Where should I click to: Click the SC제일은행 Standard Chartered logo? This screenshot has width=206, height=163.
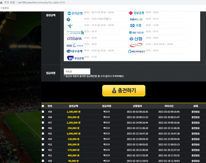click(x=75, y=33)
